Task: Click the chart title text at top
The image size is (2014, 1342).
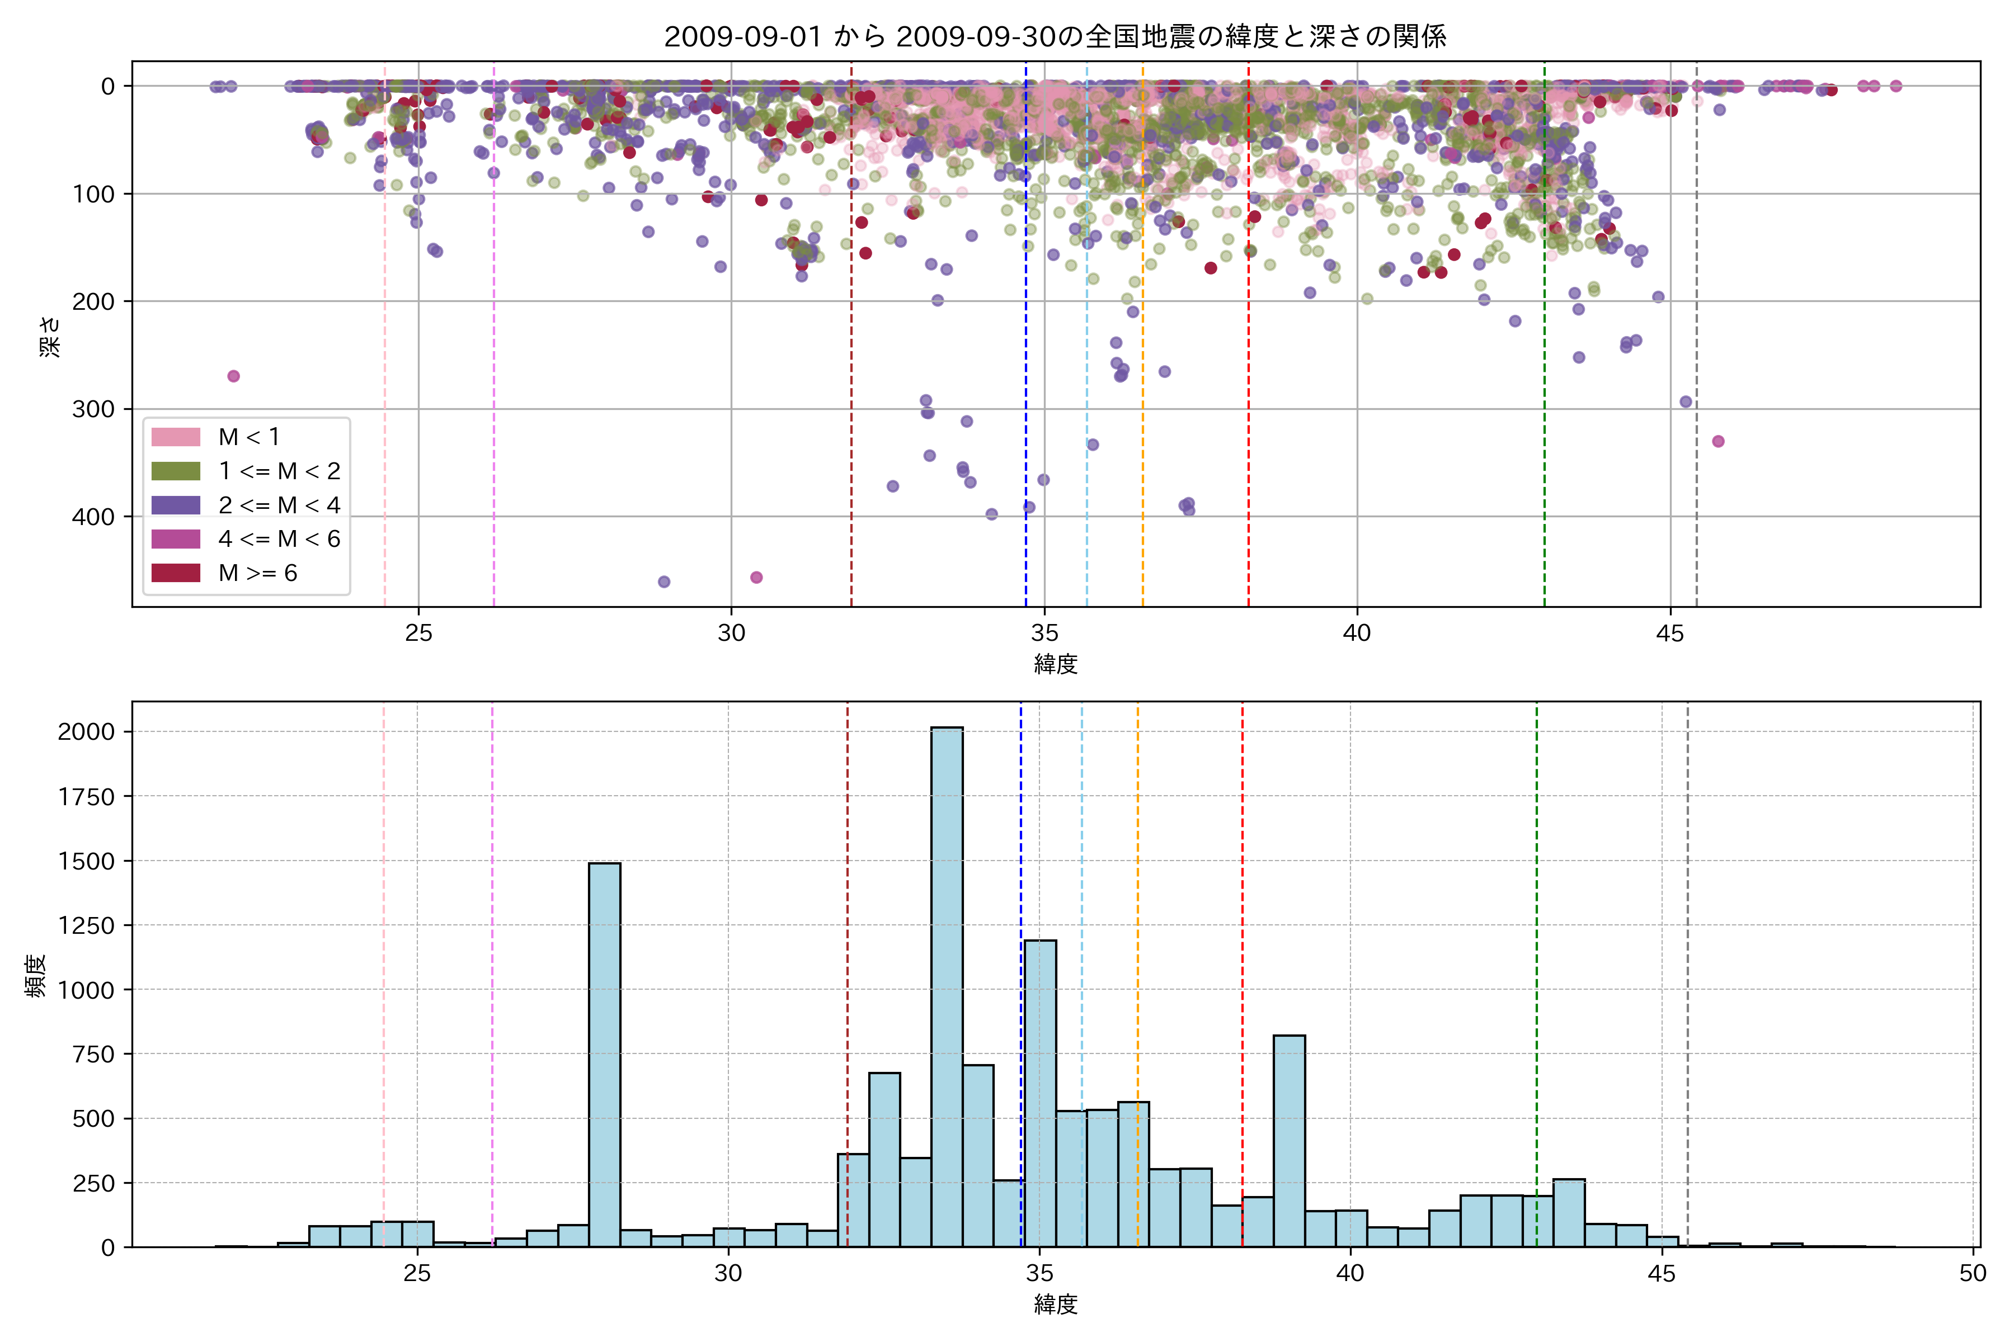Action: [x=1055, y=37]
